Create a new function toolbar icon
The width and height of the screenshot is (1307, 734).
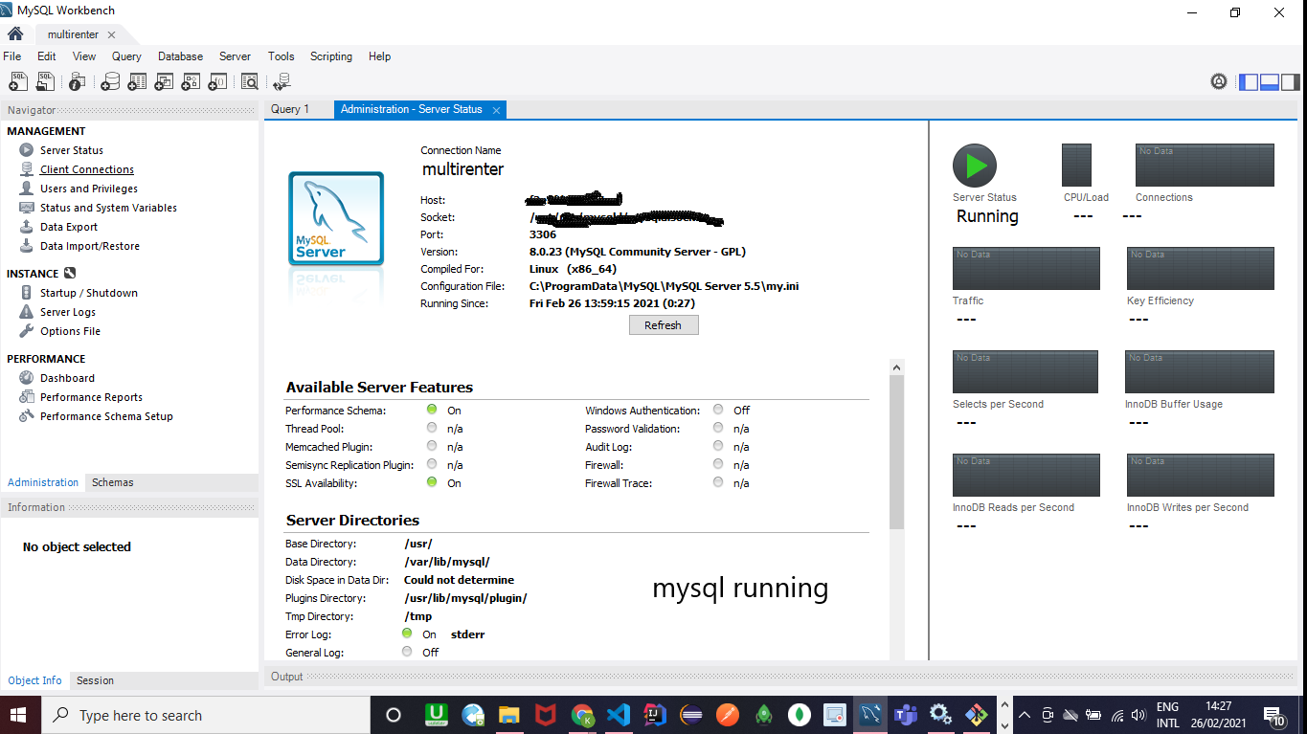click(x=217, y=81)
